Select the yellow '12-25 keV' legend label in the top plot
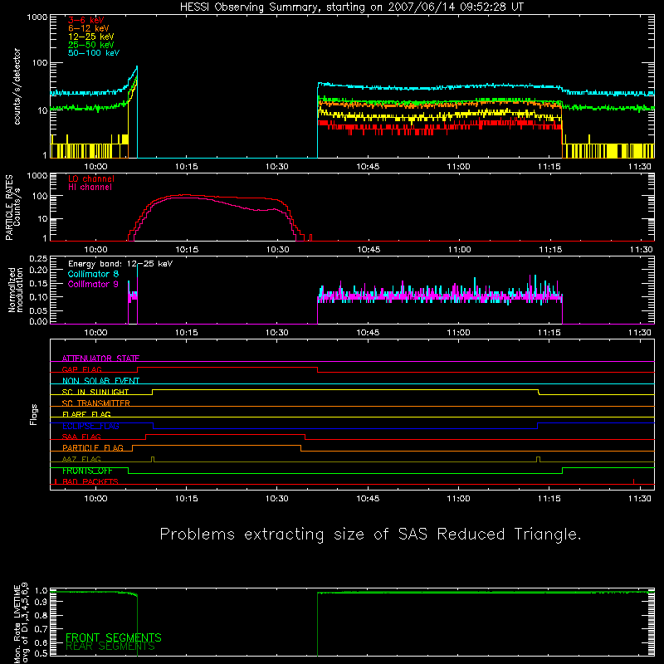 (91, 37)
